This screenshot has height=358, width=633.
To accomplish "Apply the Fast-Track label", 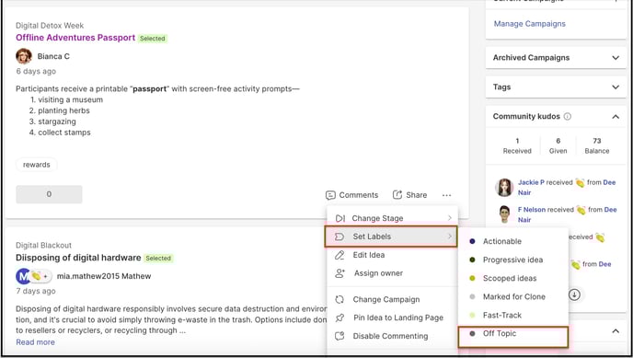I will click(x=513, y=316).
